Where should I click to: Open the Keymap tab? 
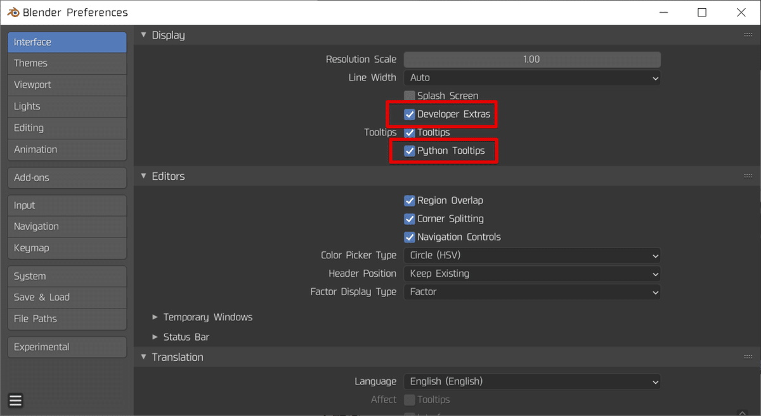[67, 248]
